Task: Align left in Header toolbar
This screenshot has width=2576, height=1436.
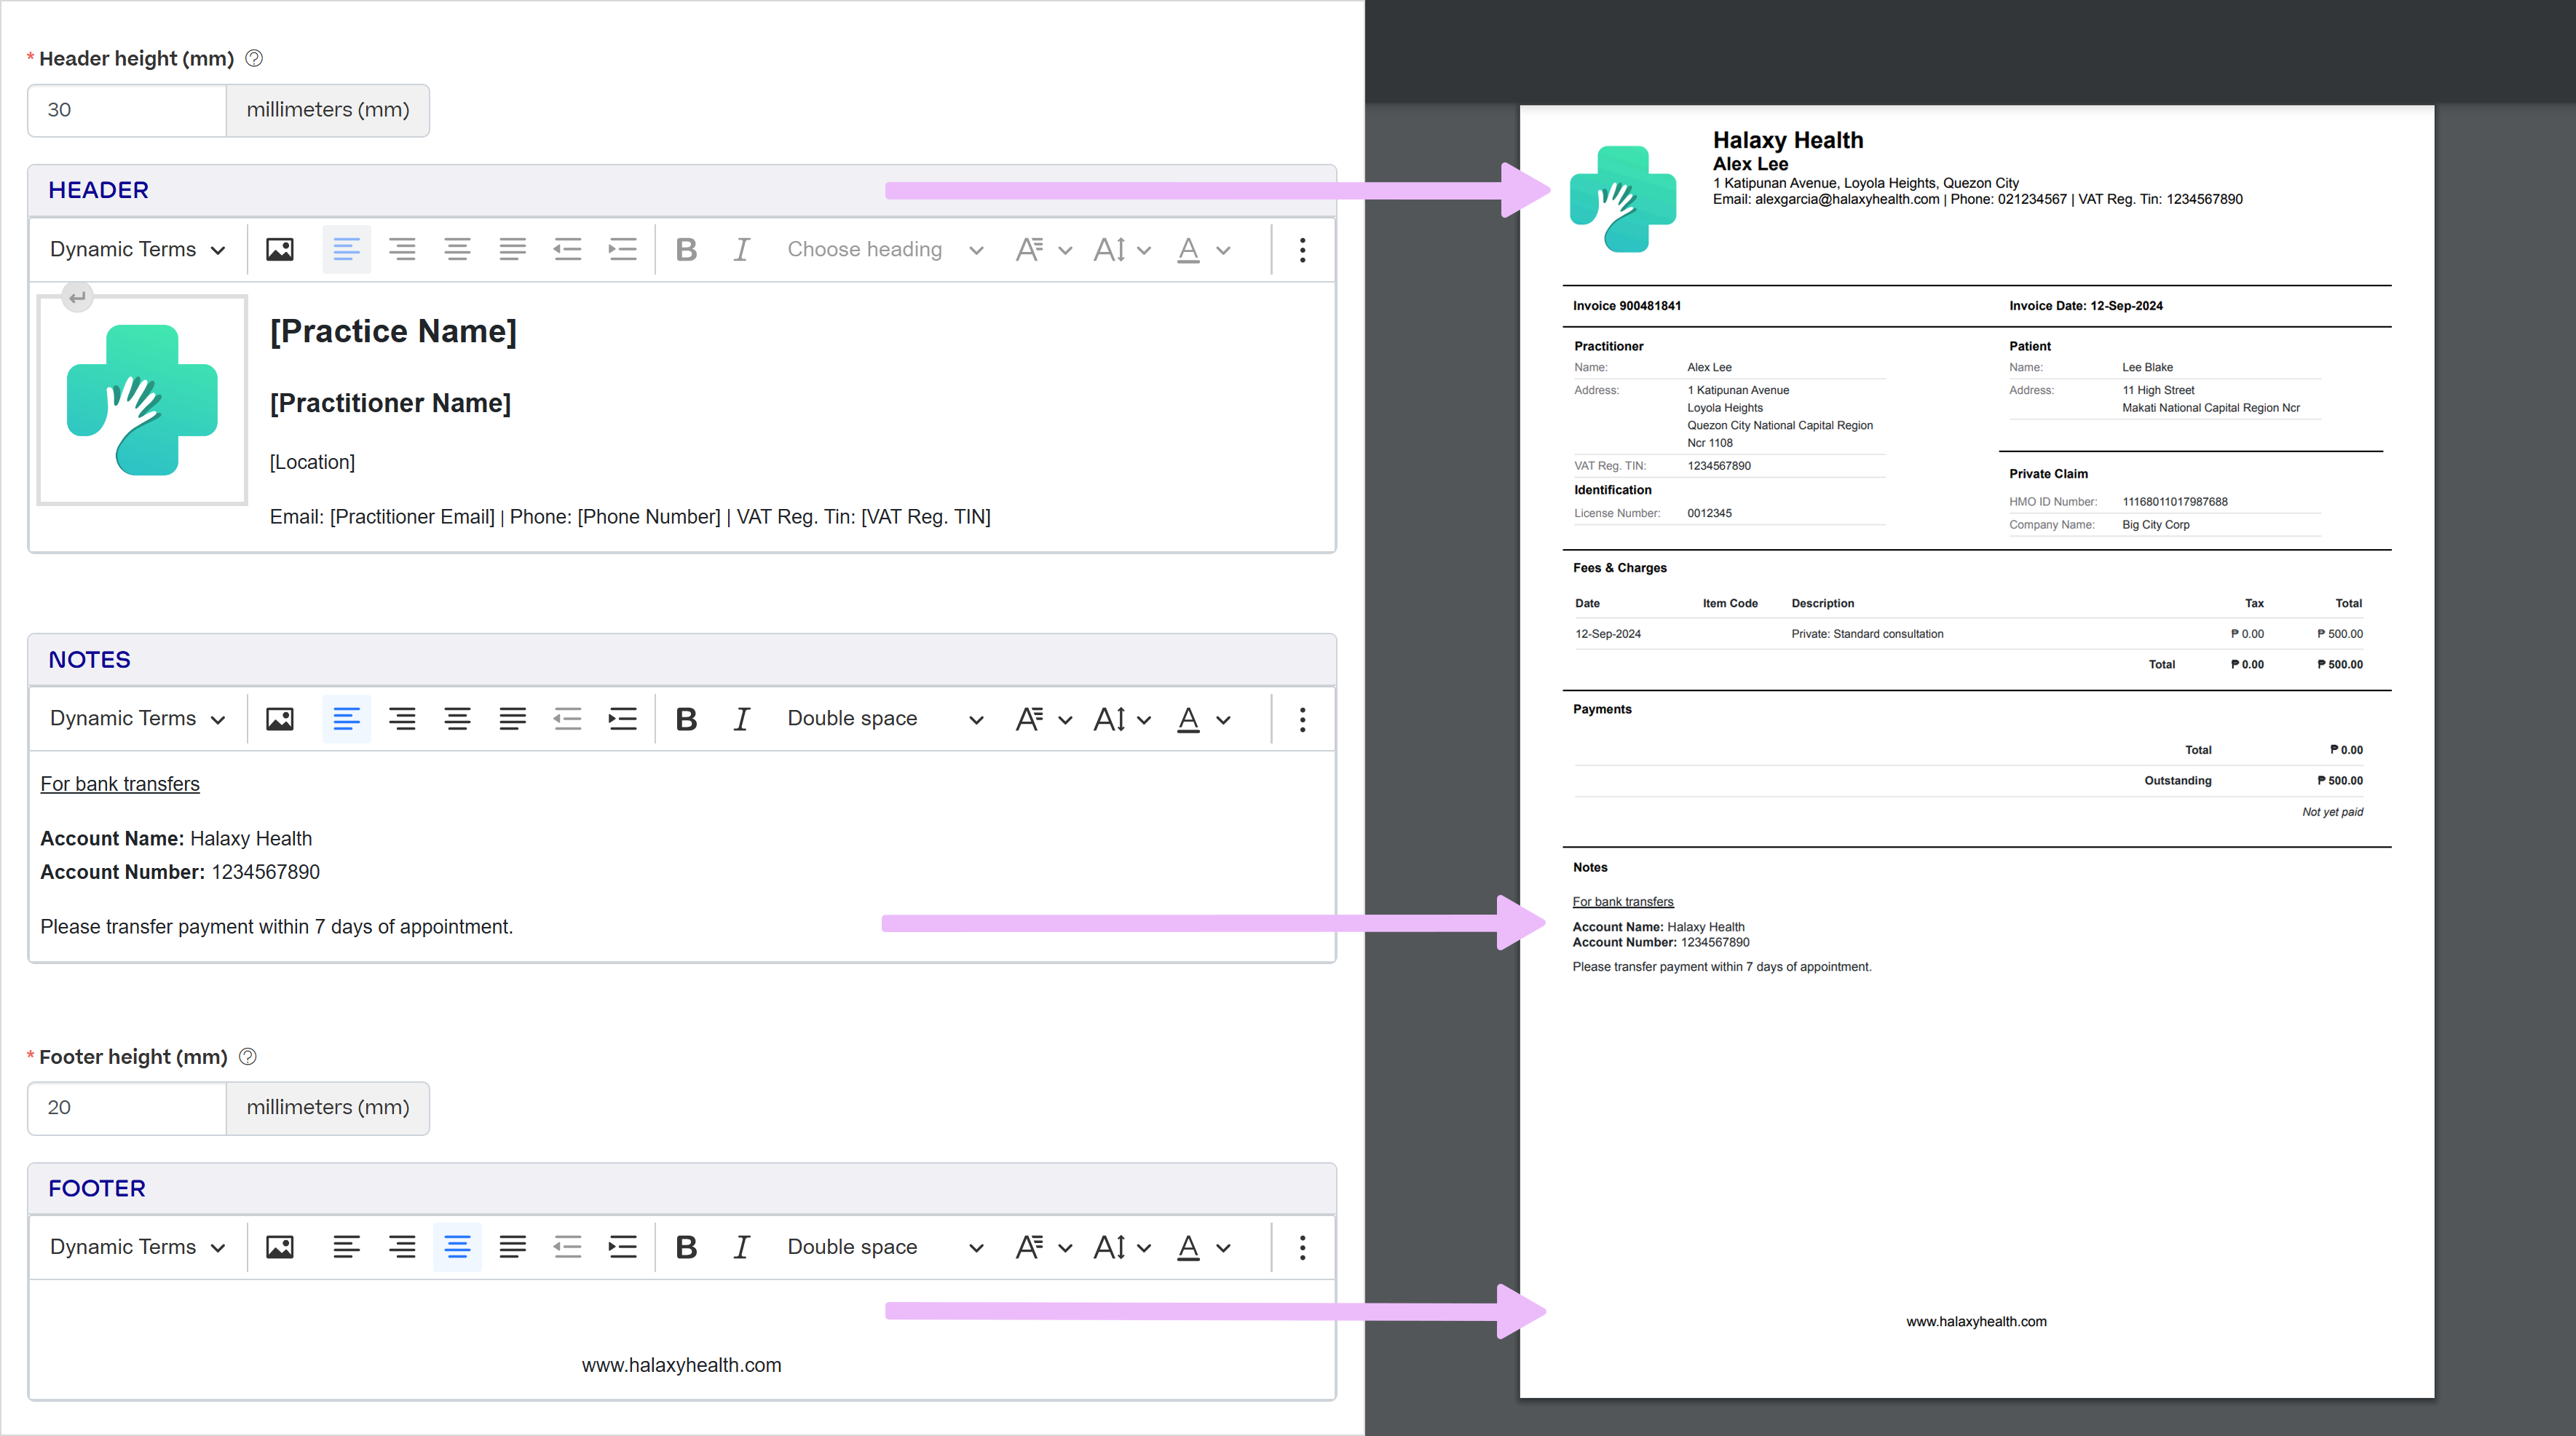Action: point(346,250)
